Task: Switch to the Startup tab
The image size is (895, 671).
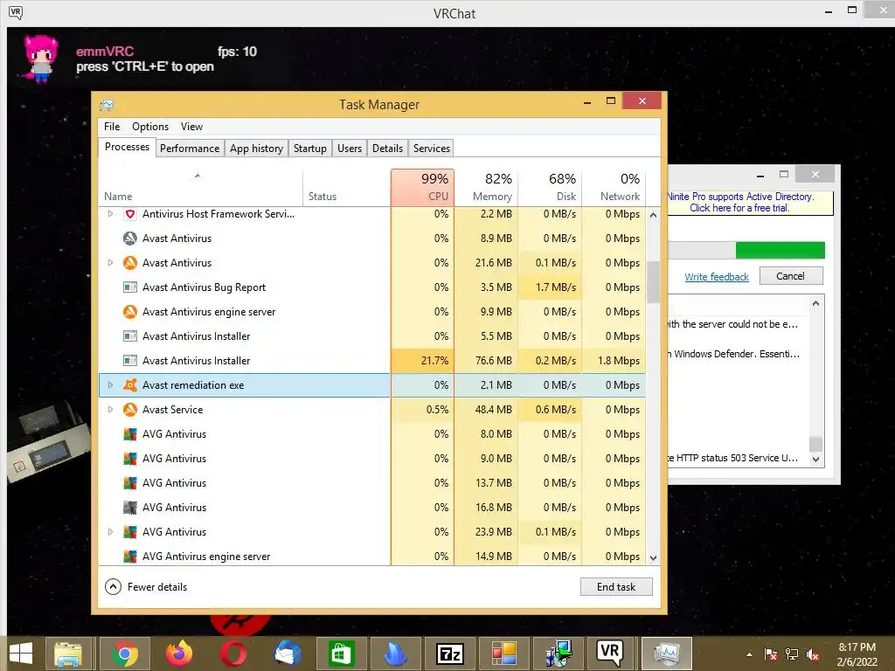Action: pyautogui.click(x=310, y=149)
